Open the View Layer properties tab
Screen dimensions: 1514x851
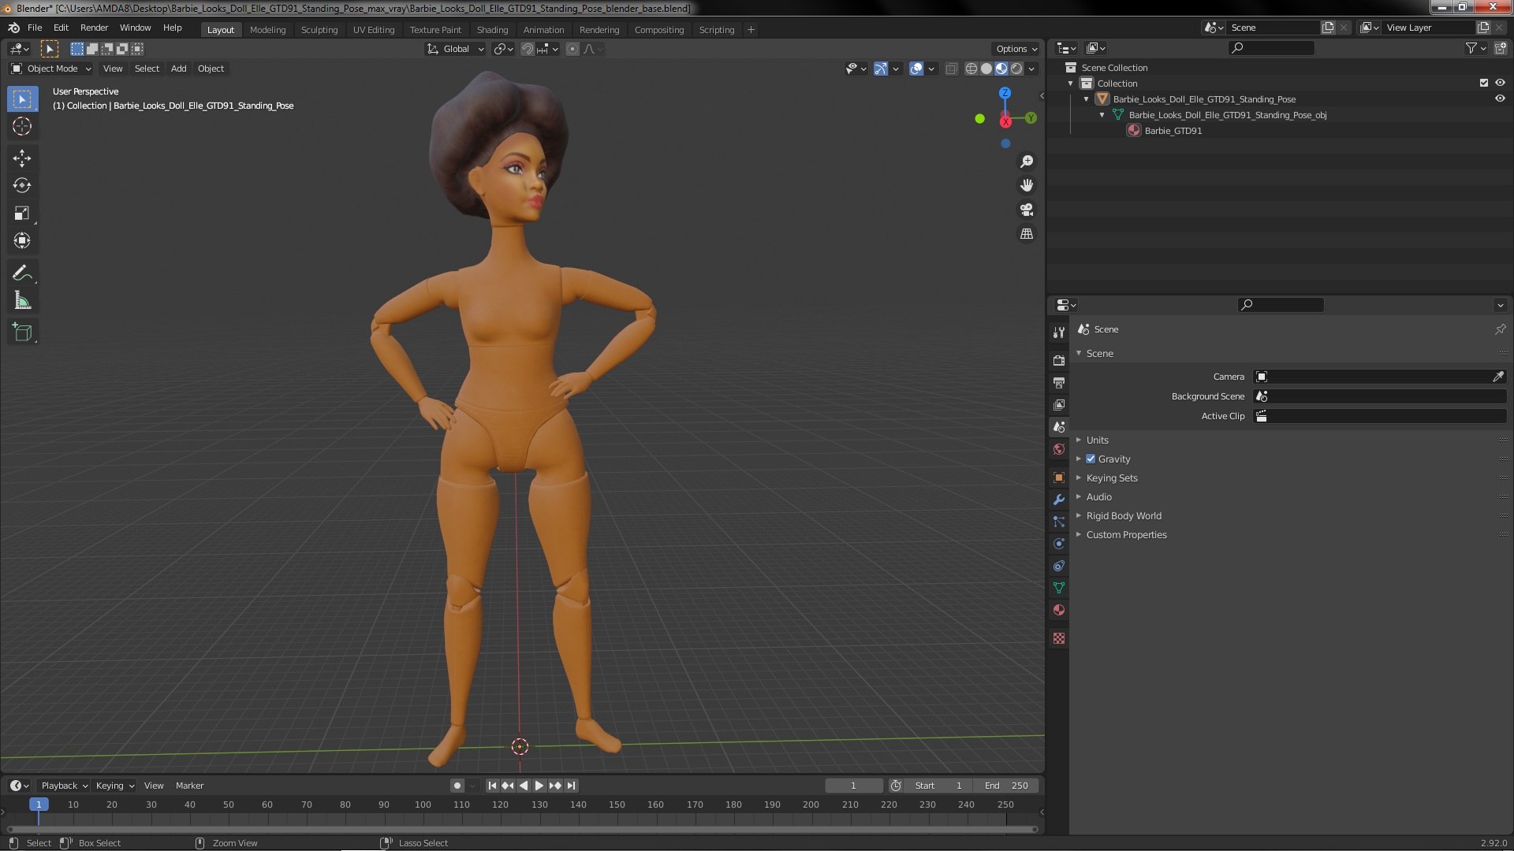[x=1059, y=404]
